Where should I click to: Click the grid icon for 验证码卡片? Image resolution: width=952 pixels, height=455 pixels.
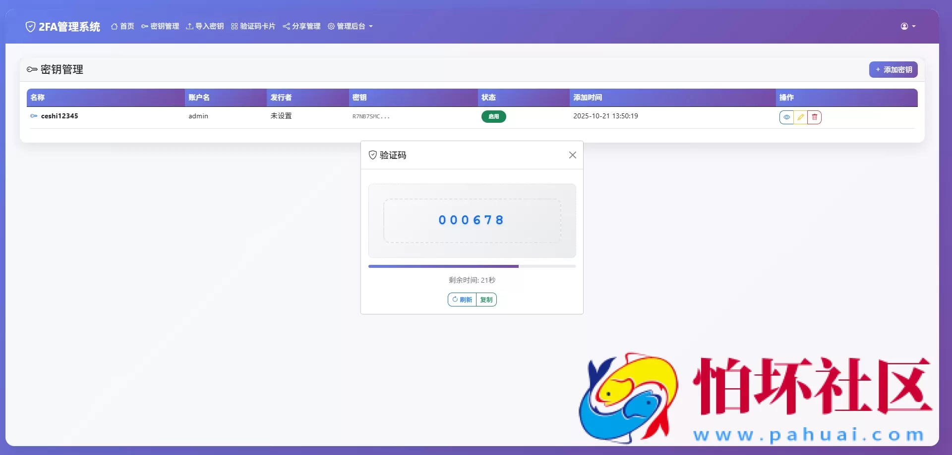(234, 26)
